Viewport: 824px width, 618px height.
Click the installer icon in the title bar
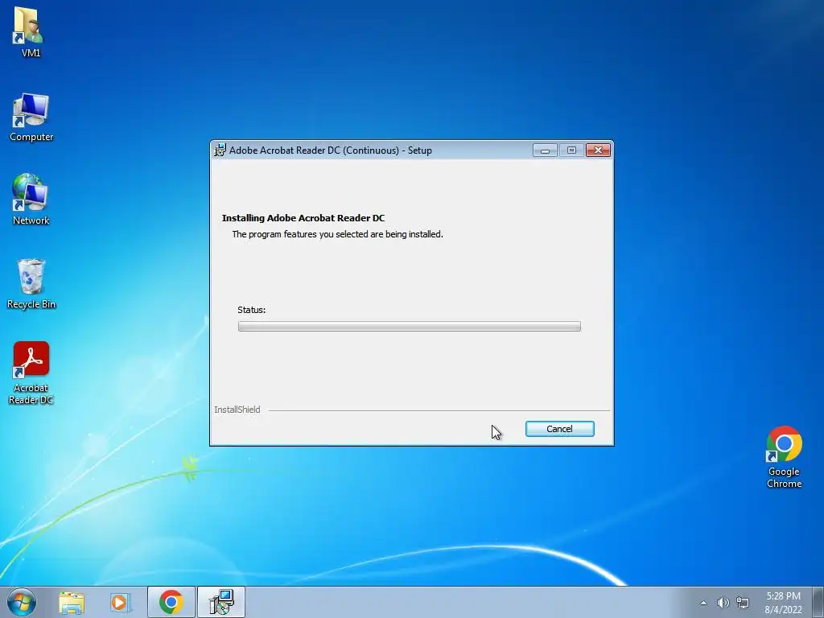220,150
